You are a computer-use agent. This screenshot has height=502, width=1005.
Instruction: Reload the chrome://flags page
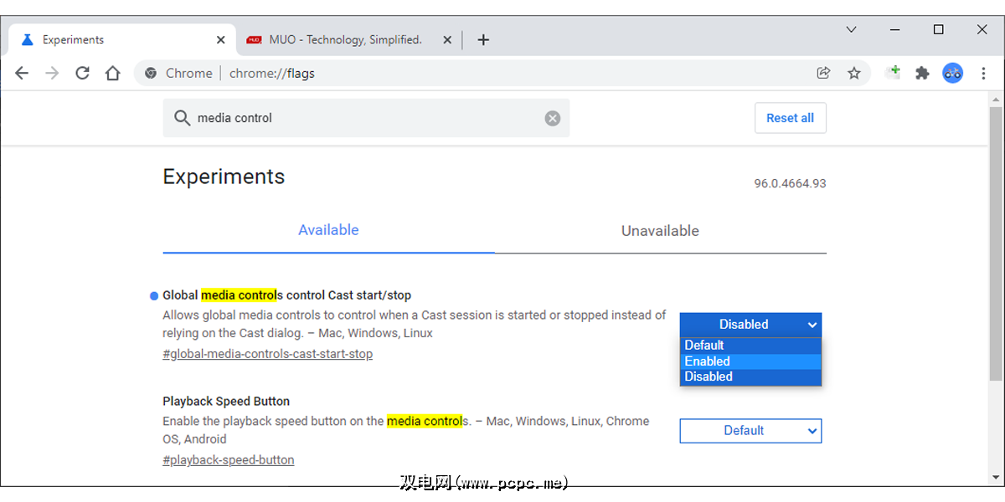coord(82,73)
